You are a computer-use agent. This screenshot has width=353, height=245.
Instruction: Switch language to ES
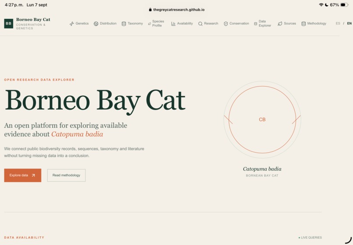coord(338,23)
